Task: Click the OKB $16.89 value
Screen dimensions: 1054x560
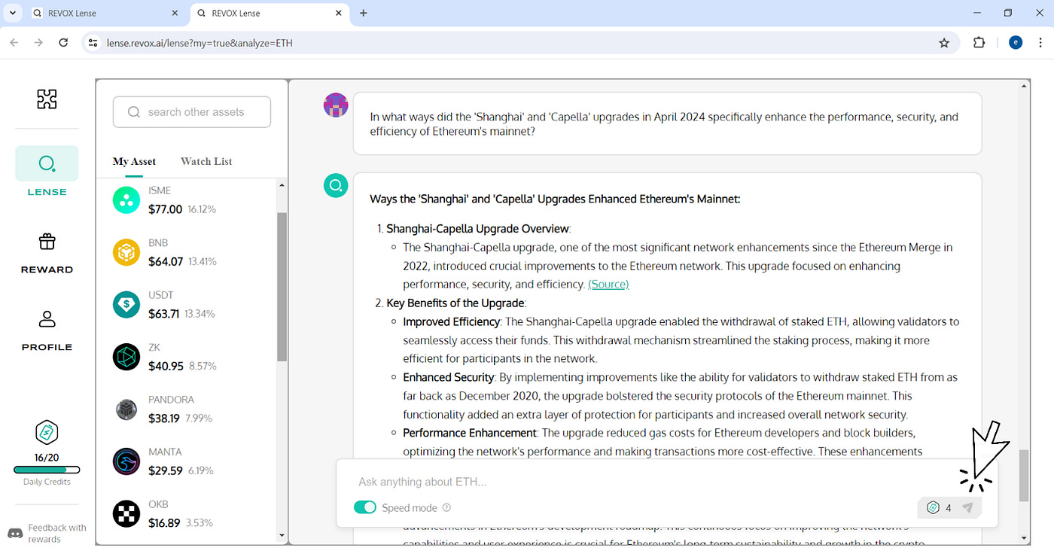Action: coord(165,522)
